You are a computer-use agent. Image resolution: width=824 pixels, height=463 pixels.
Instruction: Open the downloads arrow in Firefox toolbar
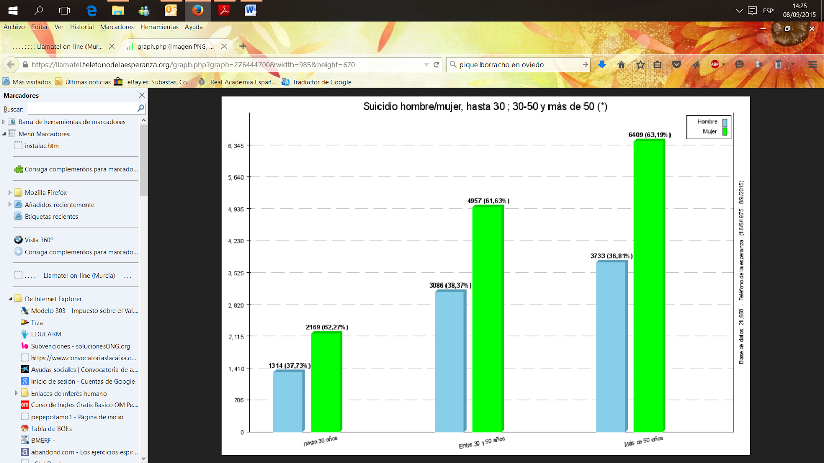[x=602, y=64]
